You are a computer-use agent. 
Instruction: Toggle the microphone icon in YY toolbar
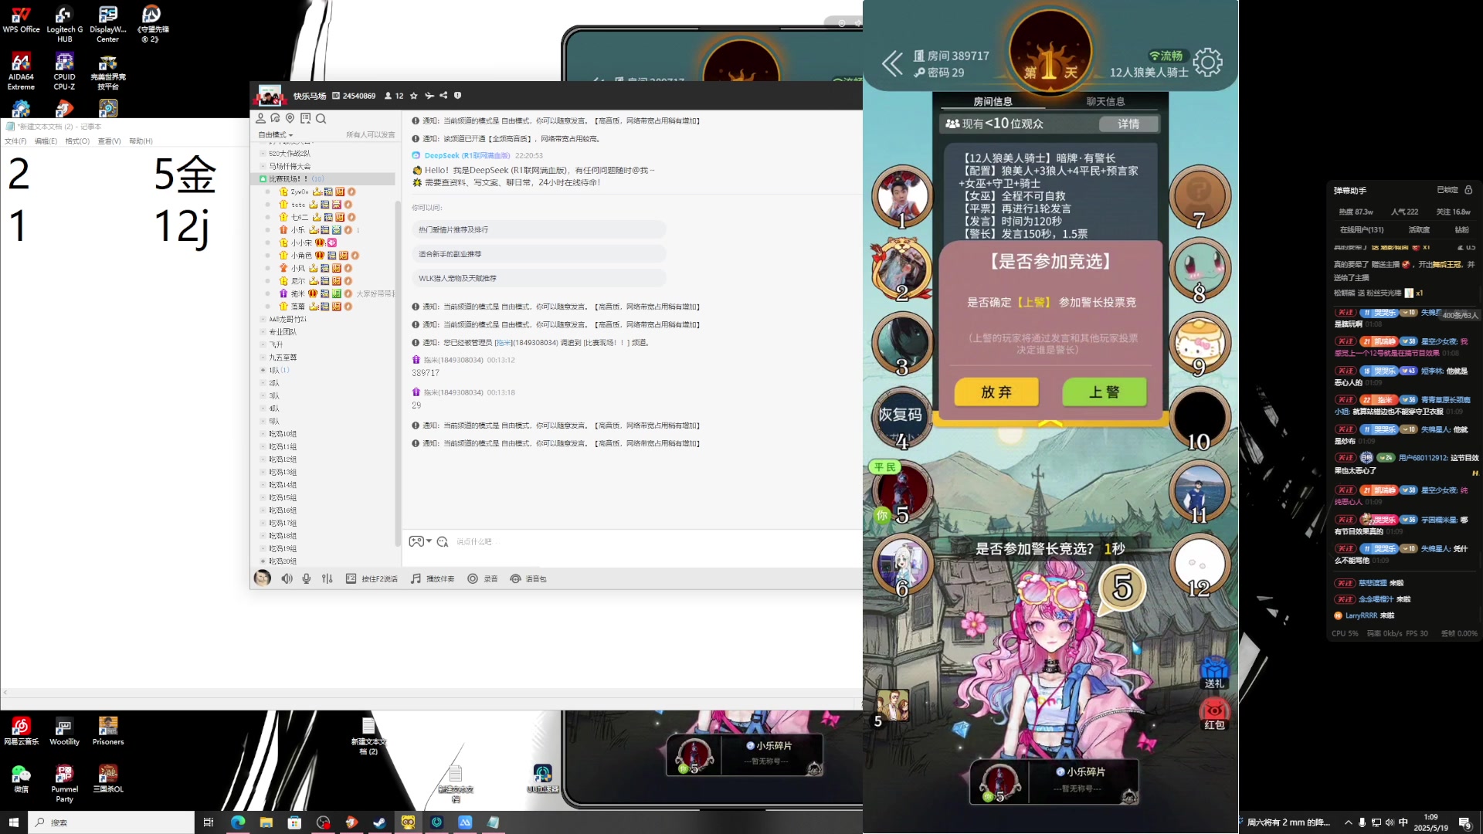(307, 578)
